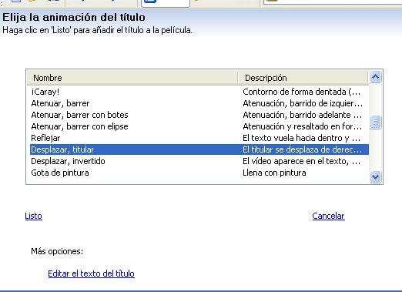Click description 'Atenuación, barrido adelante'

(302, 115)
